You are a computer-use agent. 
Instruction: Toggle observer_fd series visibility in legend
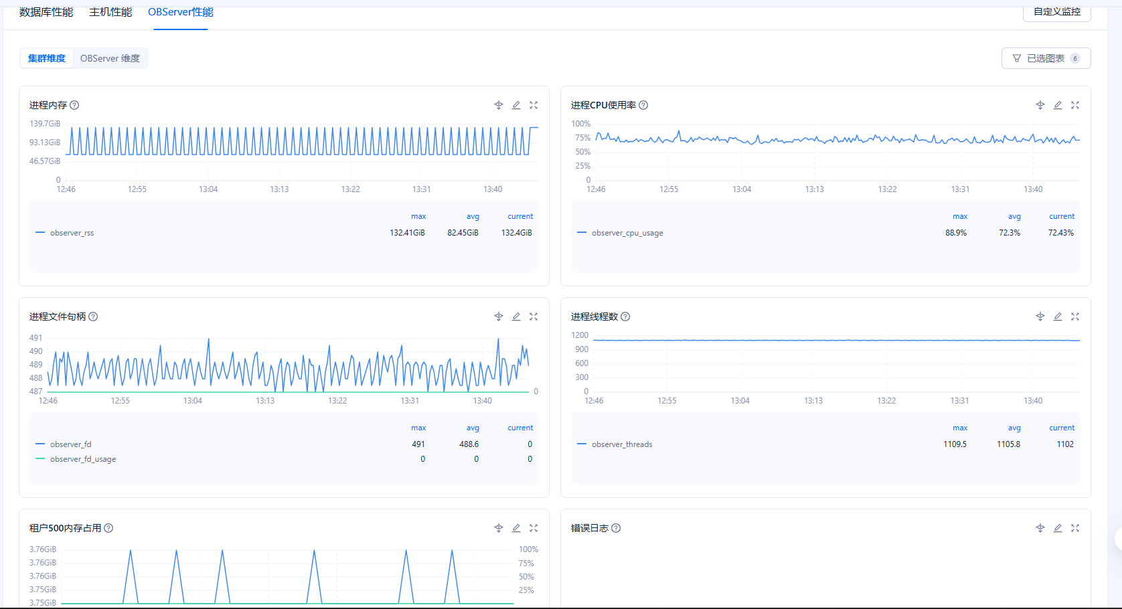click(x=70, y=444)
